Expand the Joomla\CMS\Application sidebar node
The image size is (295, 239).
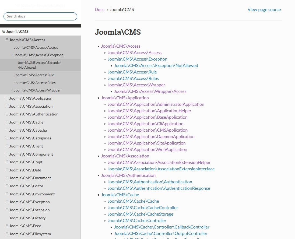pyautogui.click(x=7, y=98)
